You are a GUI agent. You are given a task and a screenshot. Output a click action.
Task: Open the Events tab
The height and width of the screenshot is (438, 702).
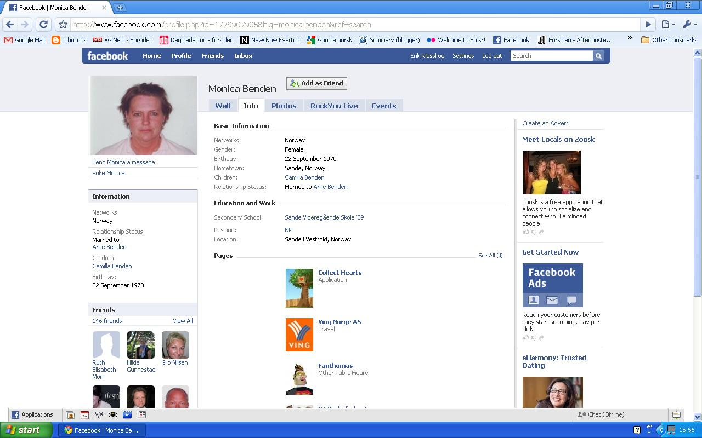[x=384, y=106]
